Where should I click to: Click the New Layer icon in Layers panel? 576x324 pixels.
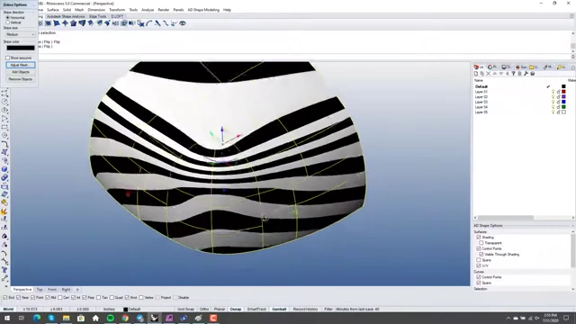(476, 74)
